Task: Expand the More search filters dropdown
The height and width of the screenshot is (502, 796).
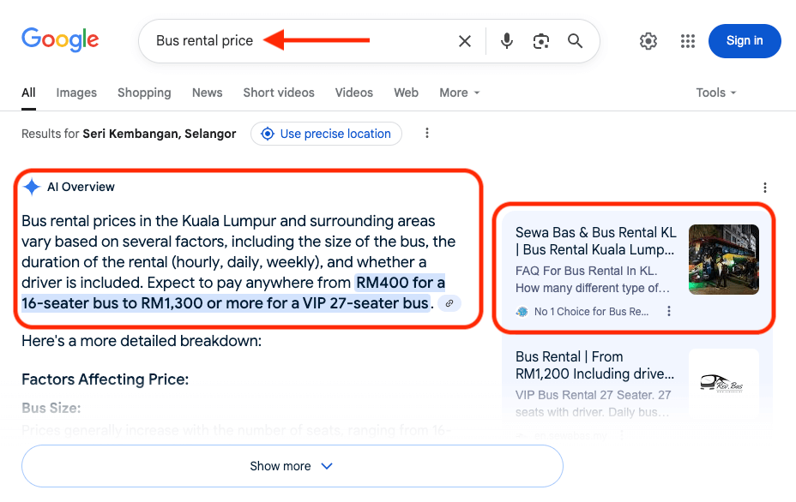Action: pos(460,93)
